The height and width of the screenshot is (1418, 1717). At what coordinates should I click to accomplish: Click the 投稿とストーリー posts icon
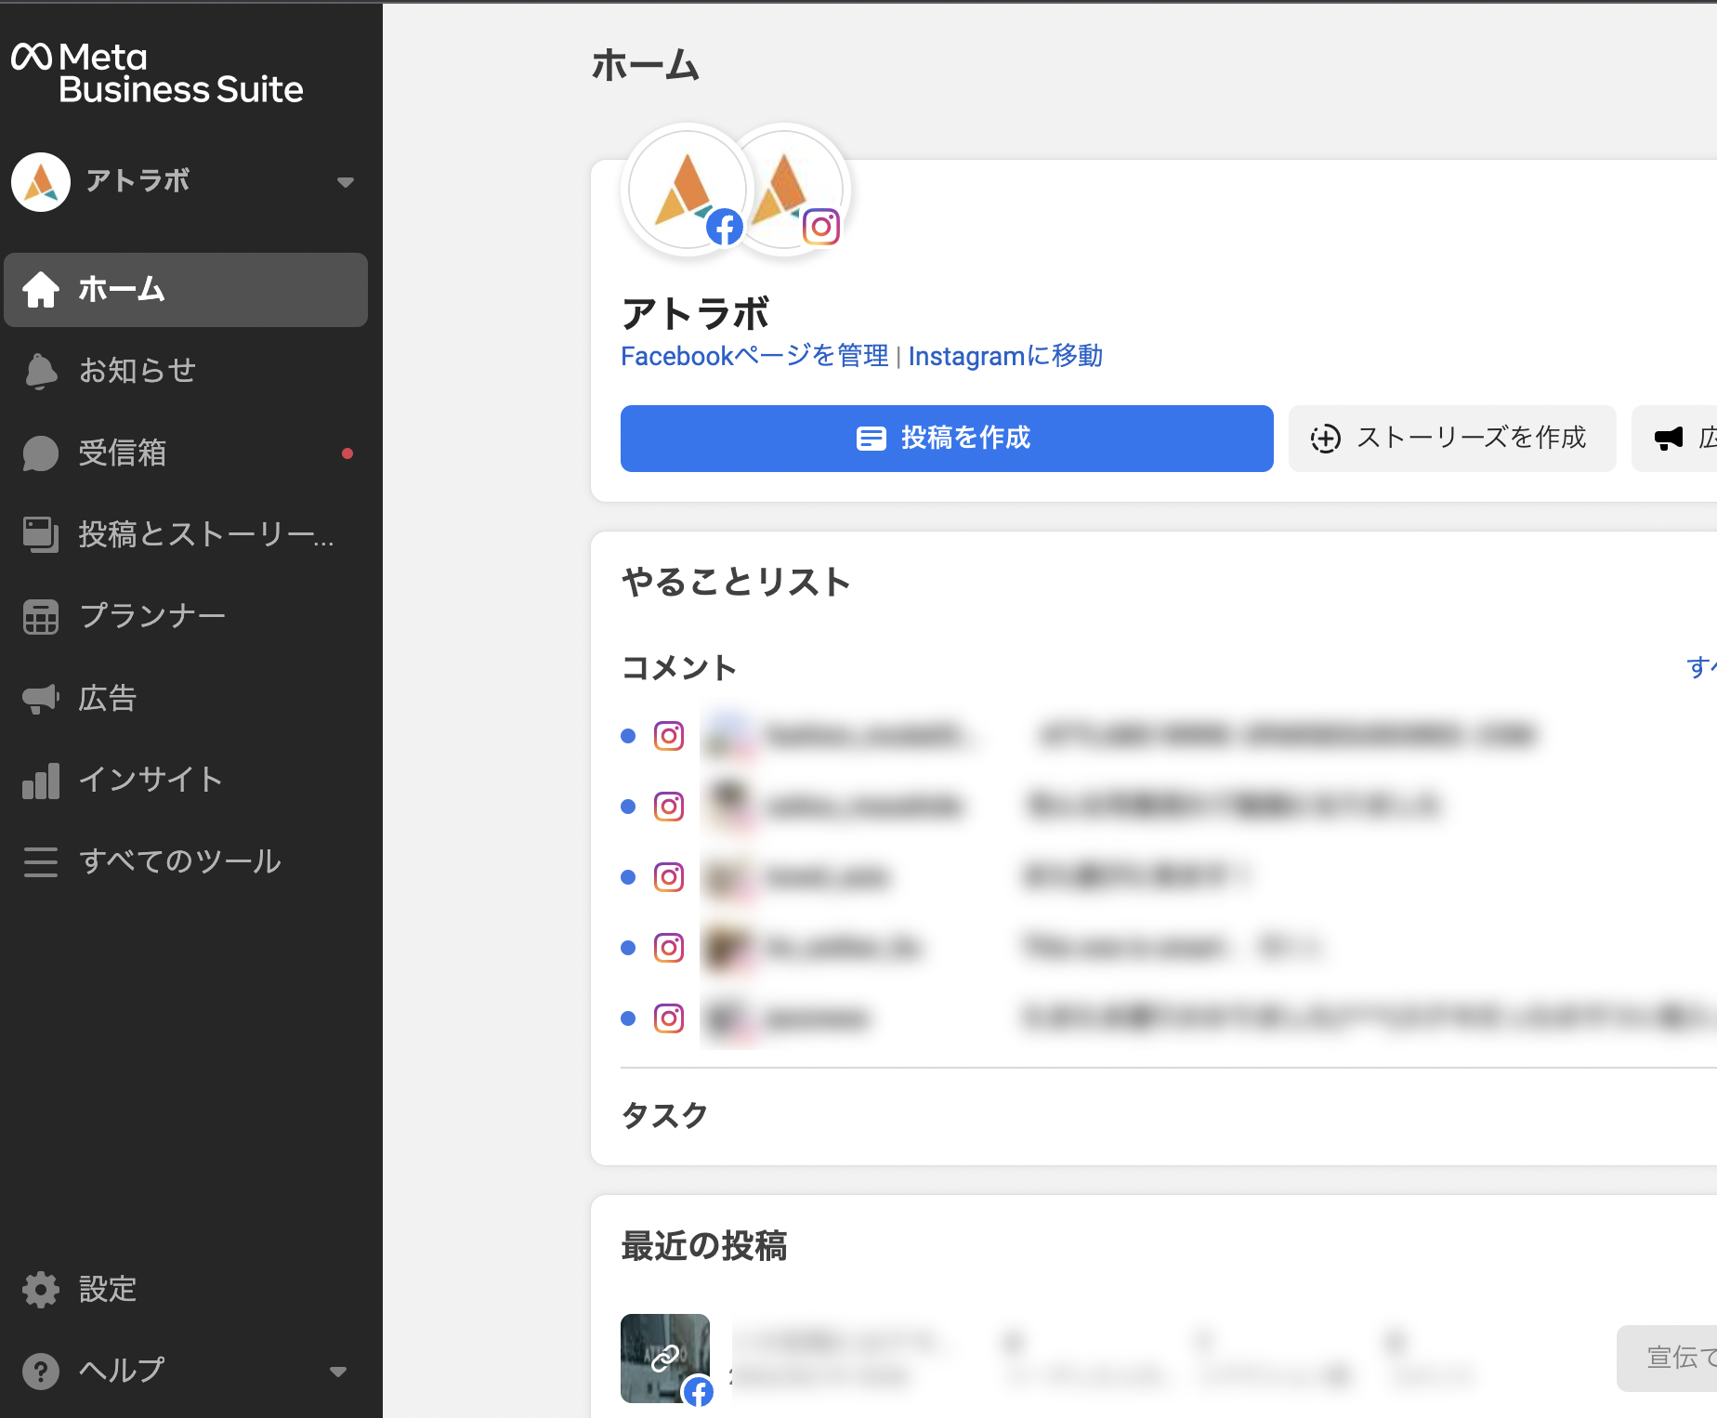(41, 534)
